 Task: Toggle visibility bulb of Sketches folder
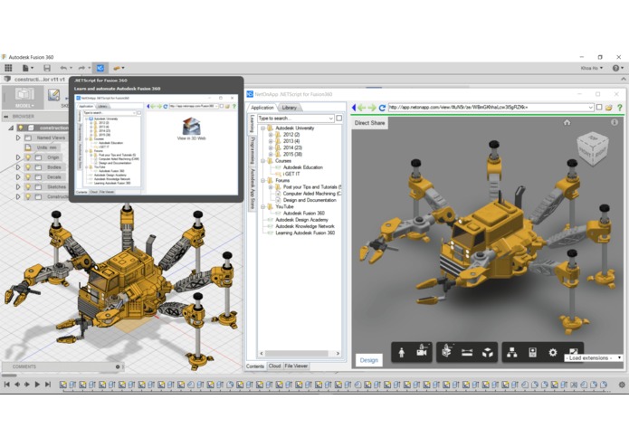tap(28, 186)
